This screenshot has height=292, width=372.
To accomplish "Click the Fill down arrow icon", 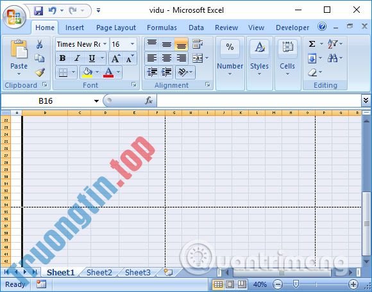I will click(312, 58).
